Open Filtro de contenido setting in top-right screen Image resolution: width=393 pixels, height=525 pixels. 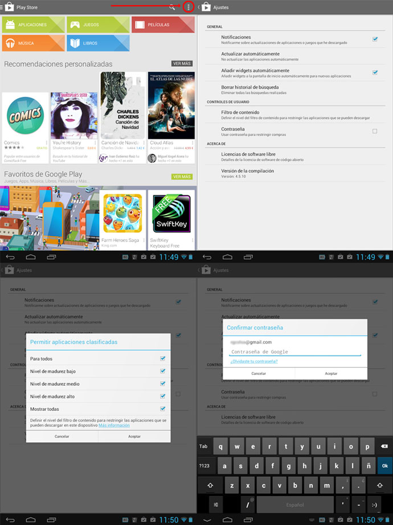pyautogui.click(x=295, y=115)
